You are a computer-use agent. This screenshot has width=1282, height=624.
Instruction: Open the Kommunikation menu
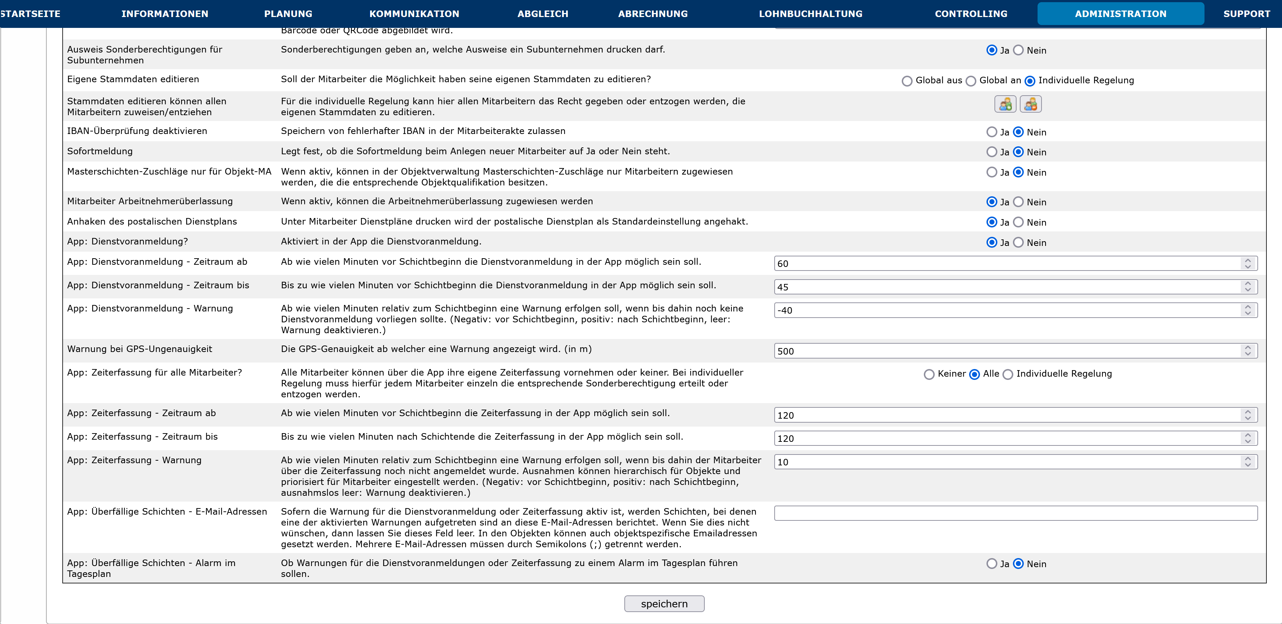[x=414, y=14]
